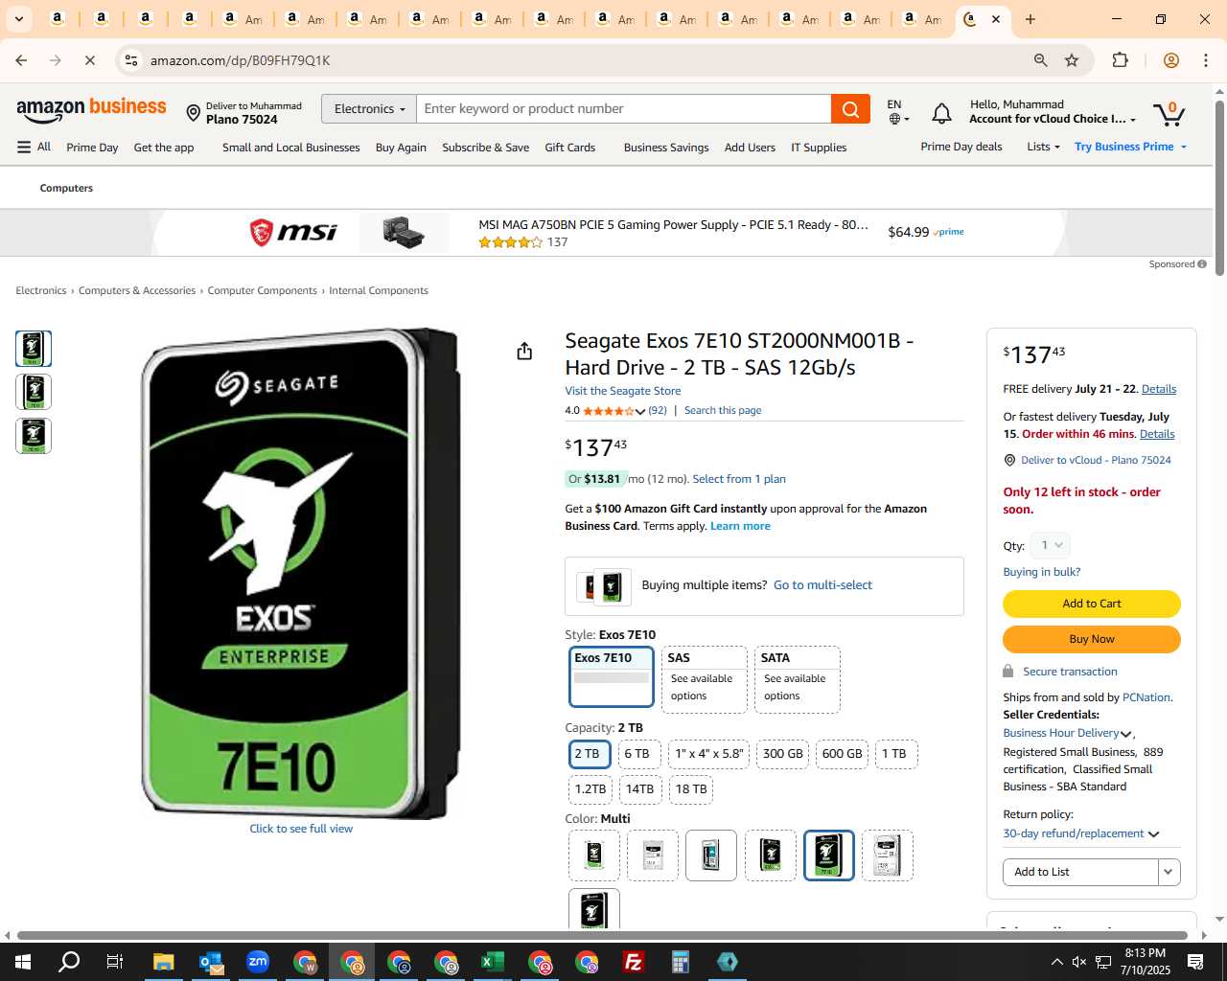Choose the currently selected color swatch thumbnail
Image resolution: width=1227 pixels, height=981 pixels.
pos(828,856)
